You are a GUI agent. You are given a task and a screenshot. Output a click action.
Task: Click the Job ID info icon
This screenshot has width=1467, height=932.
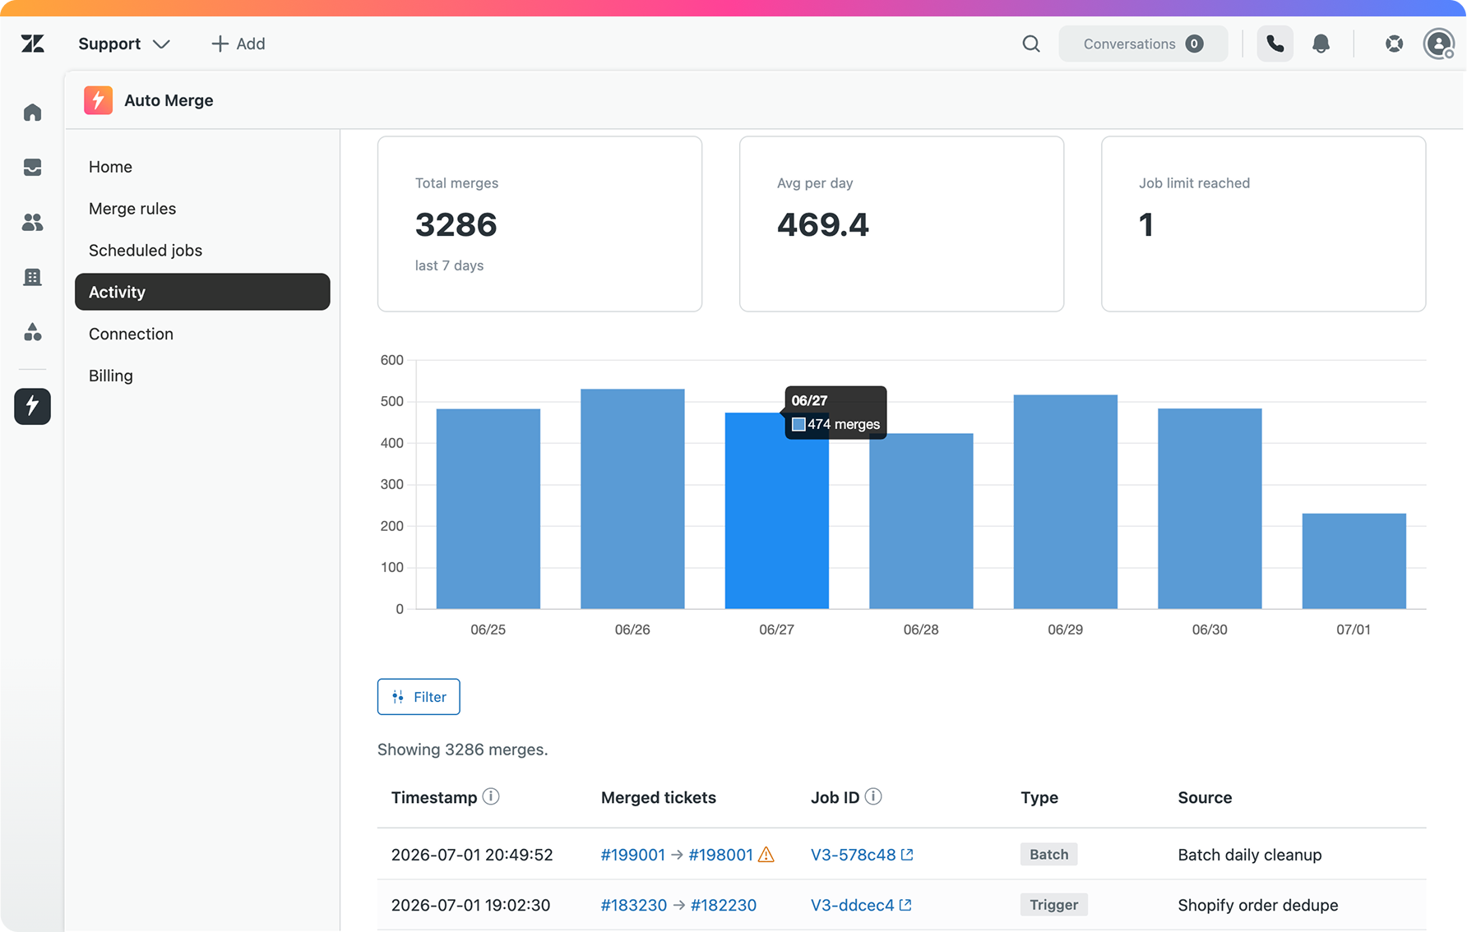873,796
